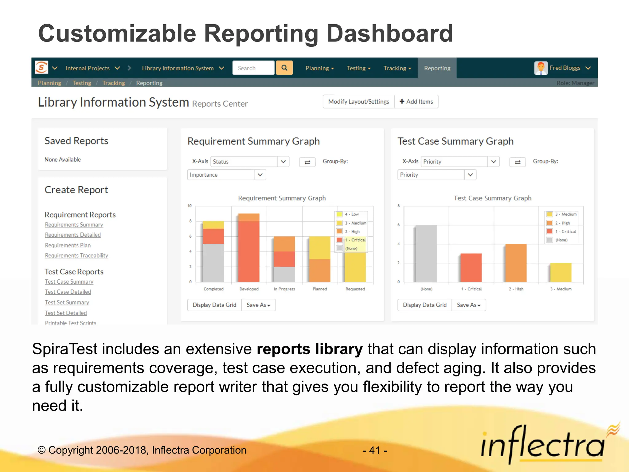Click the Saved Reports heading
The width and height of the screenshot is (629, 472).
(x=76, y=141)
